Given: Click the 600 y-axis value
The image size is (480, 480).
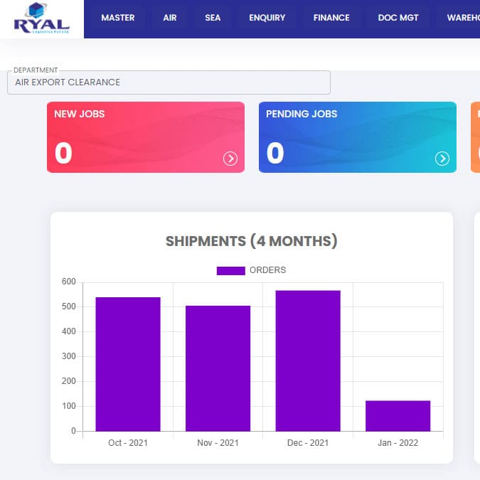Looking at the screenshot, I should (x=68, y=282).
